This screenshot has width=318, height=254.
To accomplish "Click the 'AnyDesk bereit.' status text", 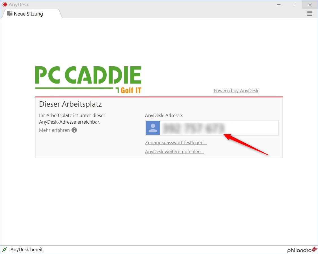I will (x=27, y=249).
